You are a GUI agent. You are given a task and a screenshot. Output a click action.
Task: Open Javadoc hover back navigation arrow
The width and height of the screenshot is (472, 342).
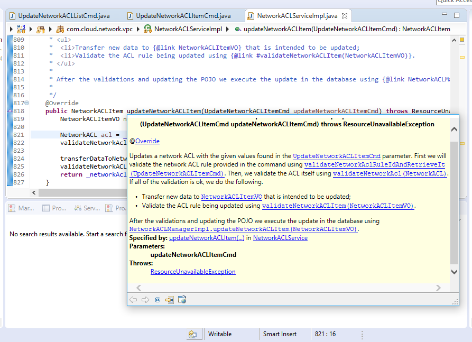133,300
